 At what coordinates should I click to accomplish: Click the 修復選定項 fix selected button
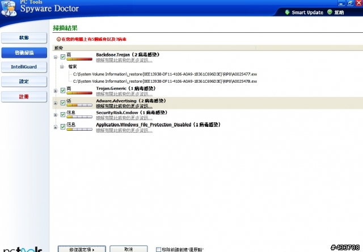pyautogui.click(x=82, y=249)
